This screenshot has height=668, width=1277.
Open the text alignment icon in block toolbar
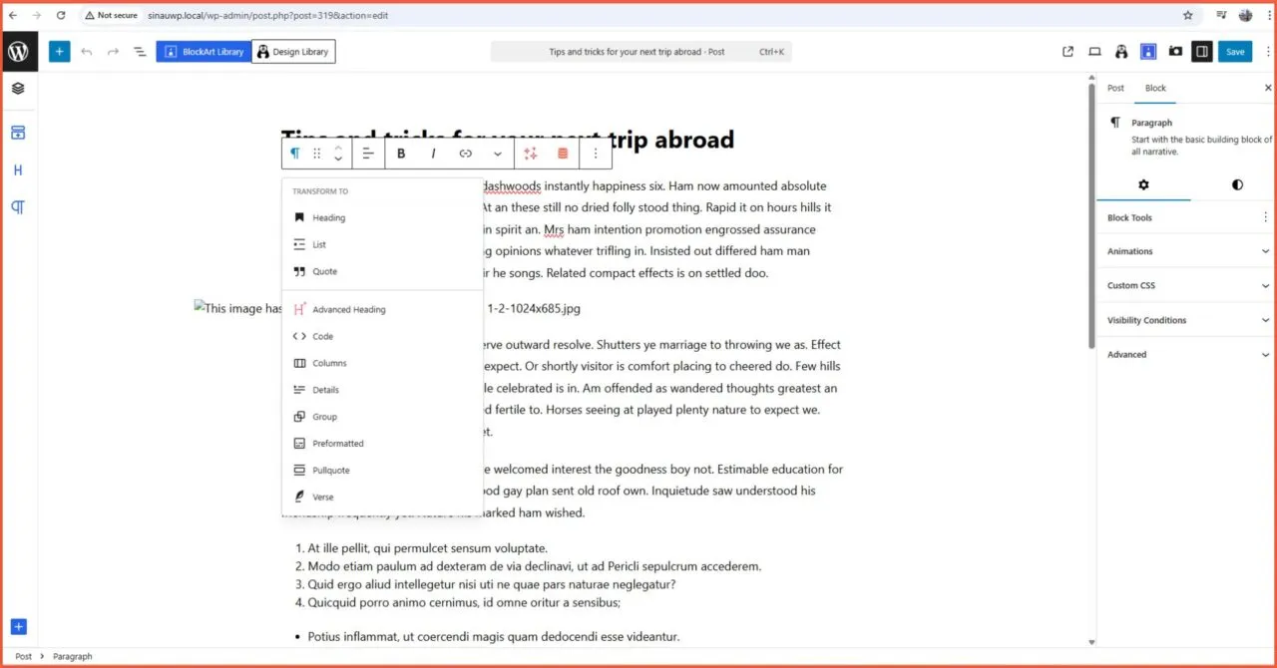click(368, 153)
